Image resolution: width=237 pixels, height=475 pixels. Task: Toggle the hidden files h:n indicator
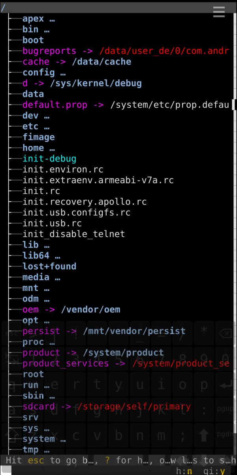tap(184, 471)
